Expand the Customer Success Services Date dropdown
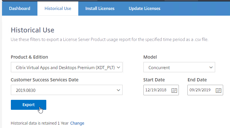This screenshot has height=128, width=230. point(67,90)
